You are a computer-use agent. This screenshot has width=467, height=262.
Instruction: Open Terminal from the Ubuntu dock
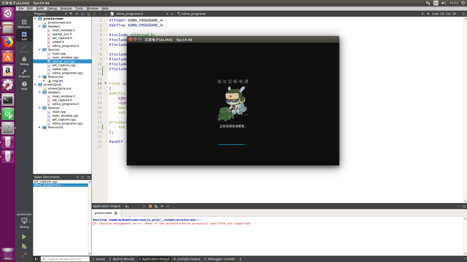tap(8, 100)
